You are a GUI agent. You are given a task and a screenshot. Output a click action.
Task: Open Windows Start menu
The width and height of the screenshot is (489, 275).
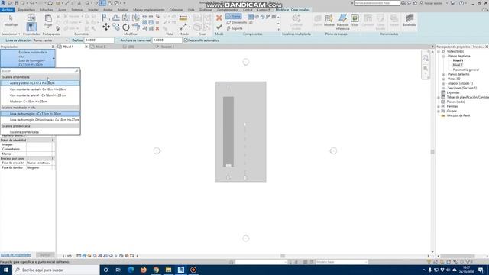coord(6,270)
